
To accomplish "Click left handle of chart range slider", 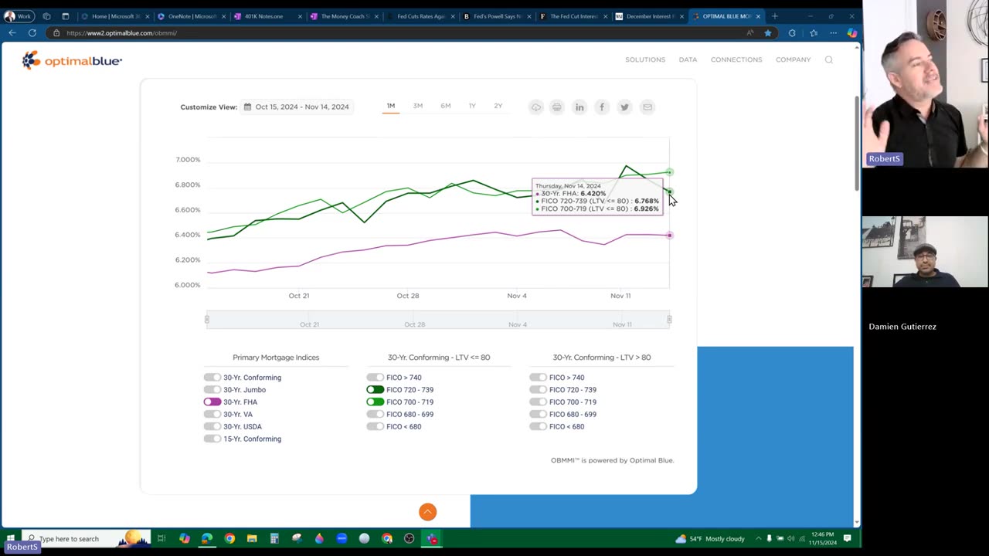I will pyautogui.click(x=206, y=319).
